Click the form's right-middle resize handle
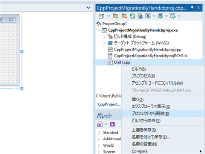Image resolution: width=205 pixels, height=154 pixels. pyautogui.click(x=22, y=51)
